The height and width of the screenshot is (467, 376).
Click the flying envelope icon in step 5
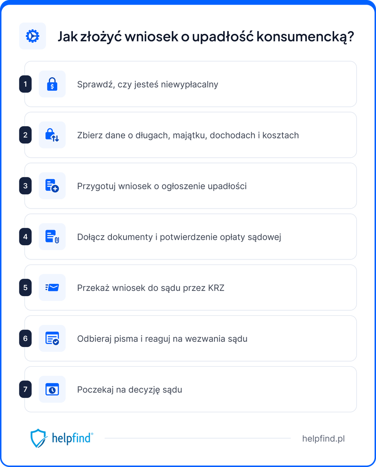pyautogui.click(x=52, y=288)
